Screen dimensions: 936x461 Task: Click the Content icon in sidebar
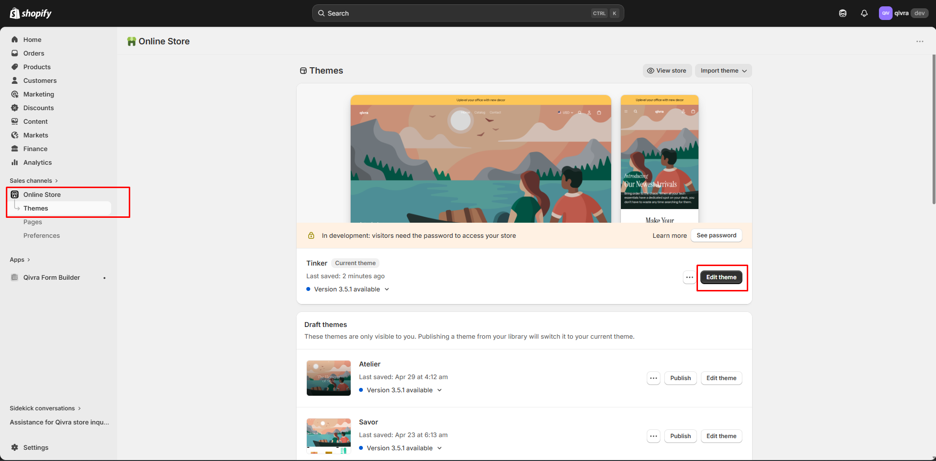click(15, 121)
